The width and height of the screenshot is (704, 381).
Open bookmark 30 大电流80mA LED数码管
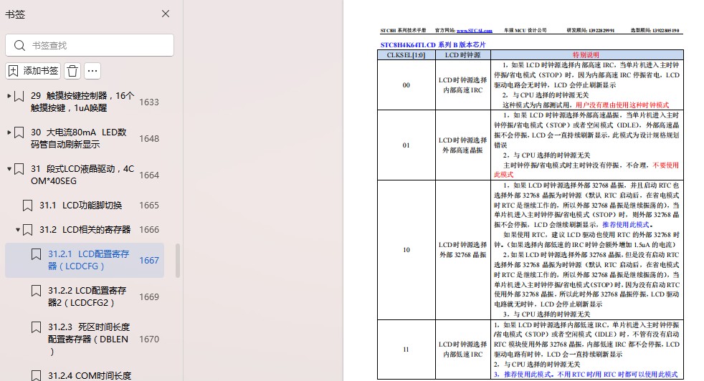79,138
